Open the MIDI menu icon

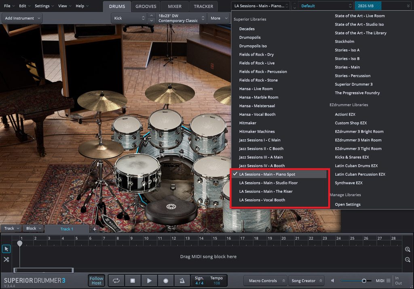[389, 281]
